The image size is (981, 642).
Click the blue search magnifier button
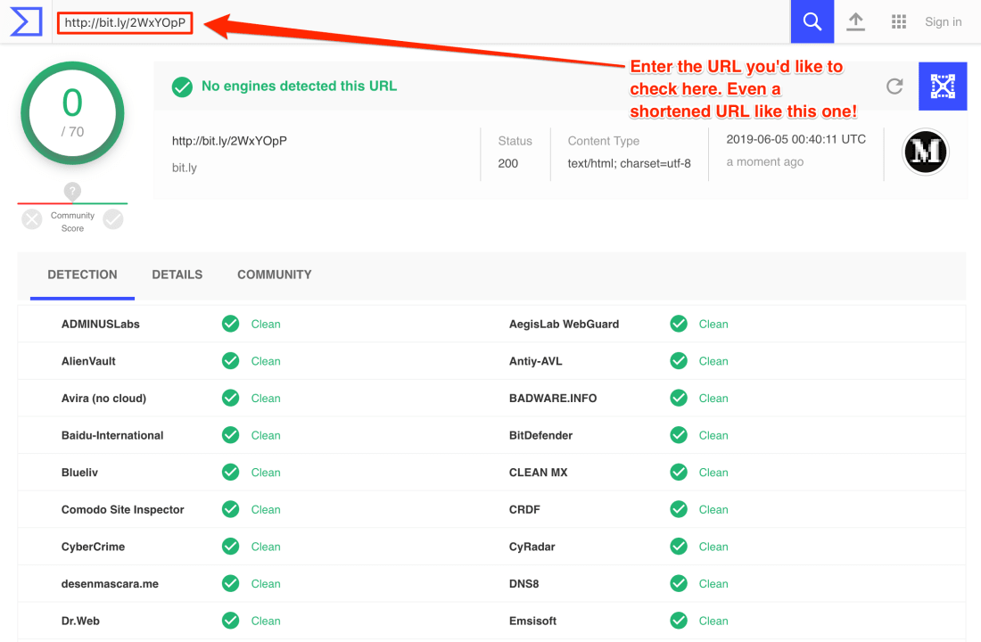(812, 21)
